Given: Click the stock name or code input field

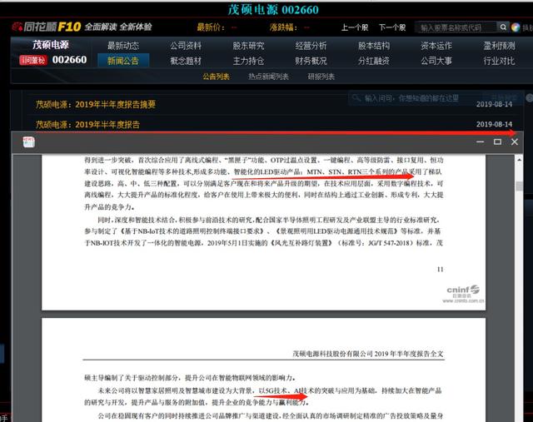Looking at the screenshot, I should coord(456,27).
